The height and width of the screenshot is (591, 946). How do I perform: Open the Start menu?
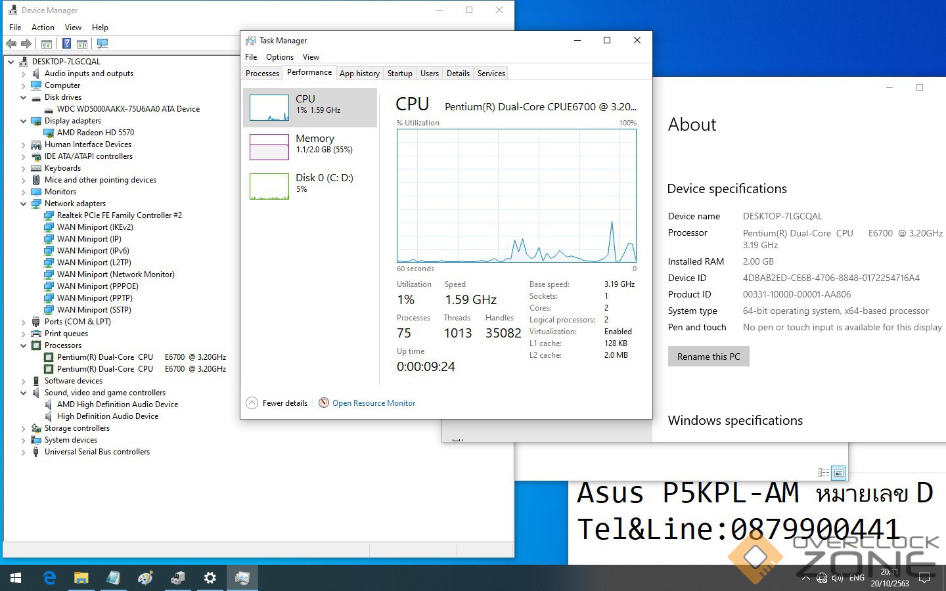click(16, 578)
